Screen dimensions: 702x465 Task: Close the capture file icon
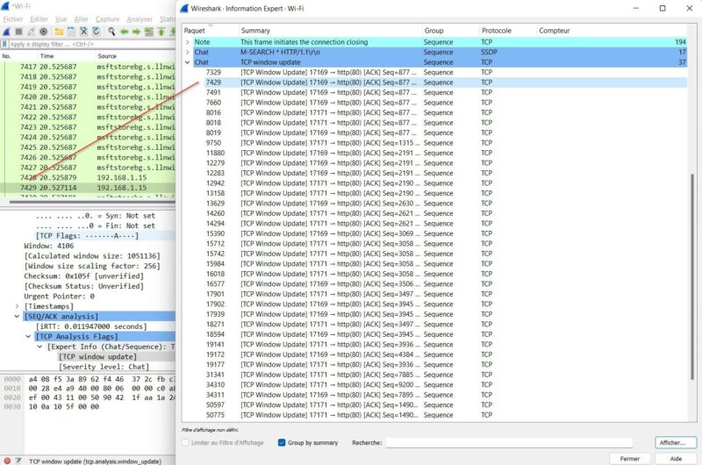pos(83,32)
